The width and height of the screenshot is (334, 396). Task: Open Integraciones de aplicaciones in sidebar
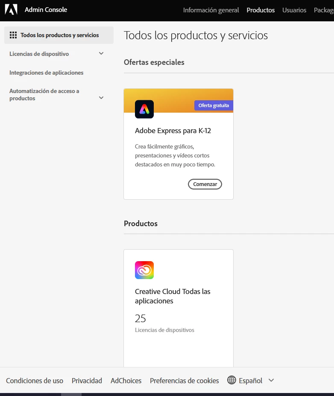point(46,73)
